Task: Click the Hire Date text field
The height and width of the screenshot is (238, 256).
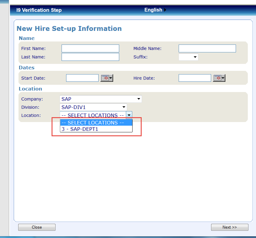Action: click(195, 78)
